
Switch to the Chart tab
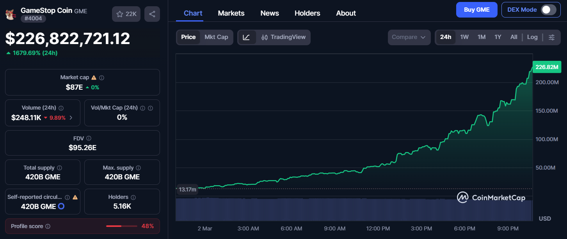[193, 13]
